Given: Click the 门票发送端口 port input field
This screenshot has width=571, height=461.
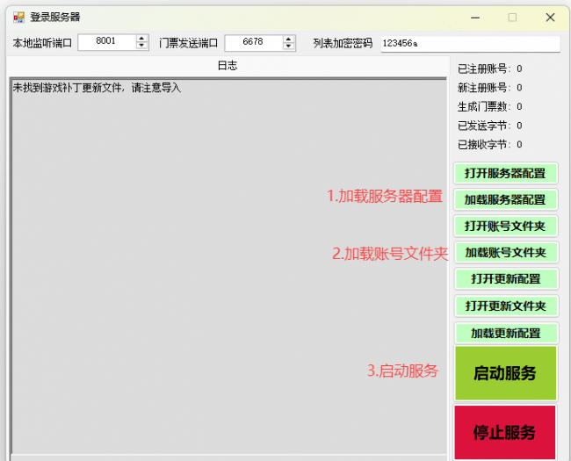Looking at the screenshot, I should [x=253, y=41].
